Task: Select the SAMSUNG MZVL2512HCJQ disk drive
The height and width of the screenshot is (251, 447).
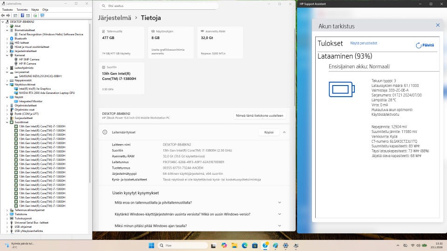Action: 40,76
